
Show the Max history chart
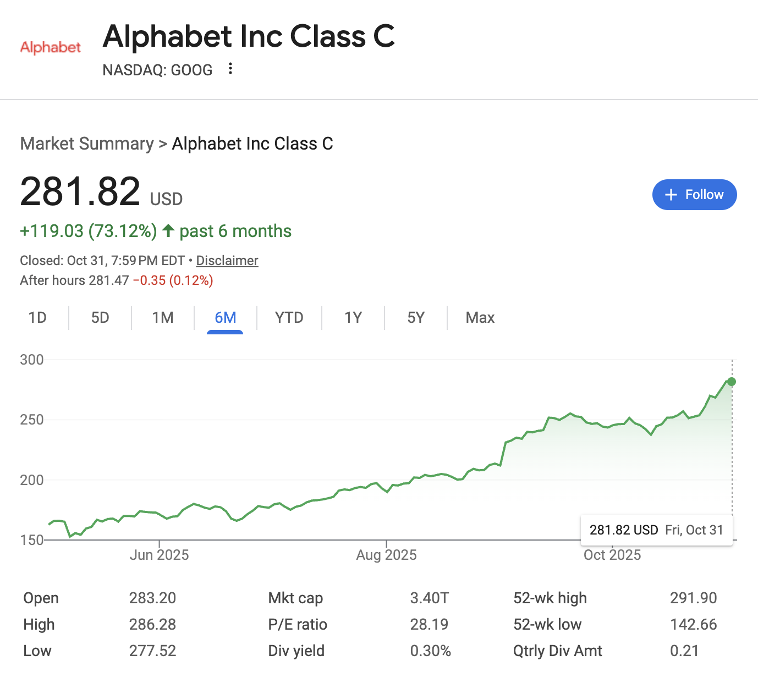pyautogui.click(x=480, y=318)
